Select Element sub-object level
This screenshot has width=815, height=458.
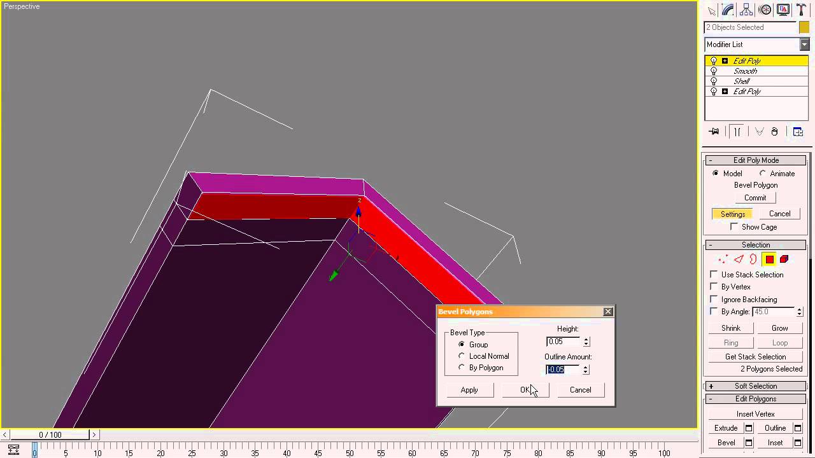pyautogui.click(x=784, y=260)
